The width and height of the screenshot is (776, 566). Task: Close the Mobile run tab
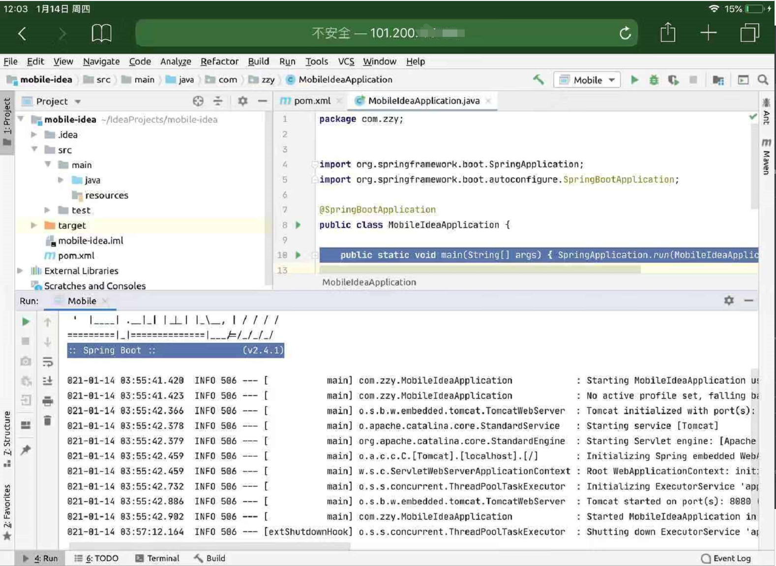[x=105, y=301]
